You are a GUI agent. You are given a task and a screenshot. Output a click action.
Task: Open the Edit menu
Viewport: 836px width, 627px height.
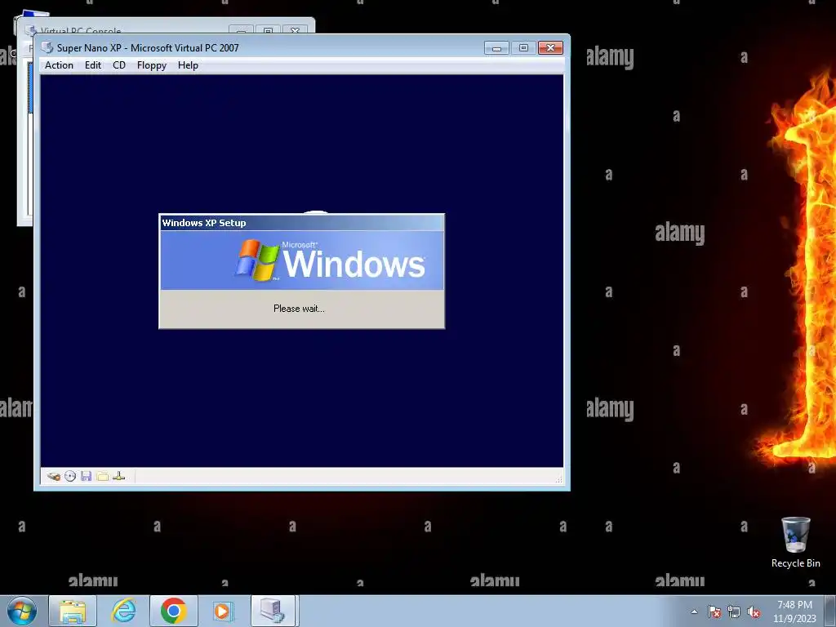pos(93,65)
